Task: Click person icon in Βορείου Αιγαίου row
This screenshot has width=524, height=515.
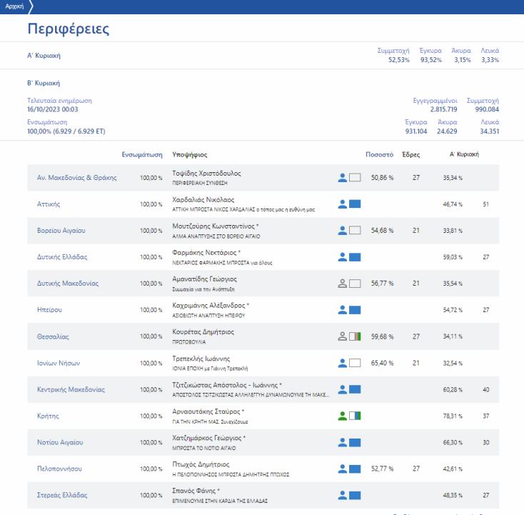Action: [342, 231]
